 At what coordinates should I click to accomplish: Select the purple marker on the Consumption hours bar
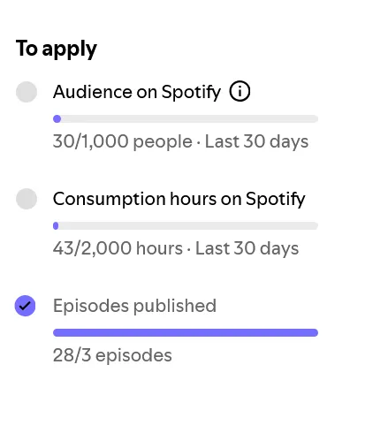point(56,226)
